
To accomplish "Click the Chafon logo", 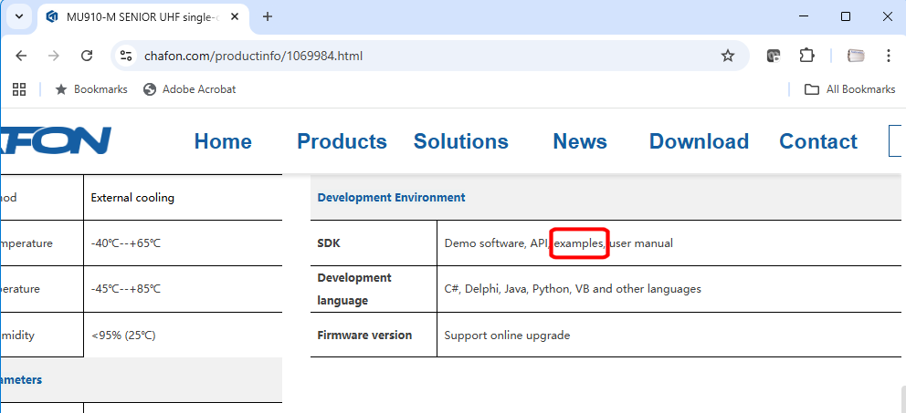I will tap(56, 140).
